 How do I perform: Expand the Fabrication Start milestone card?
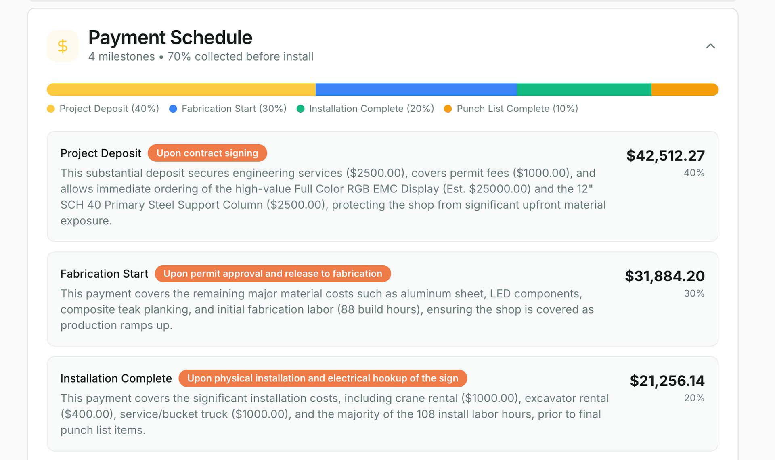(x=383, y=299)
